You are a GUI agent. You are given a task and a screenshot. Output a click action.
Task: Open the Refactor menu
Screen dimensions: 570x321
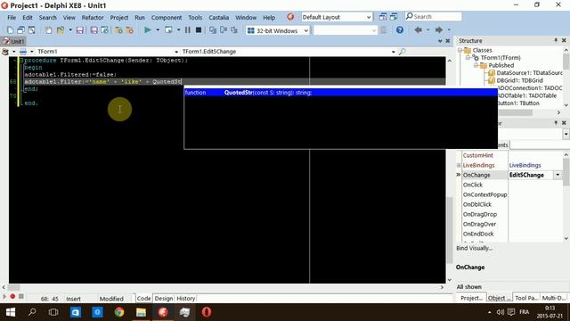click(x=93, y=18)
